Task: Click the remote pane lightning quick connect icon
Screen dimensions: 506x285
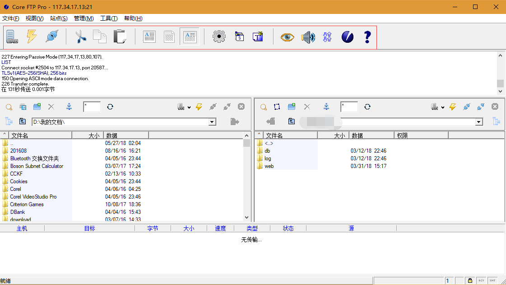Action: click(x=453, y=107)
